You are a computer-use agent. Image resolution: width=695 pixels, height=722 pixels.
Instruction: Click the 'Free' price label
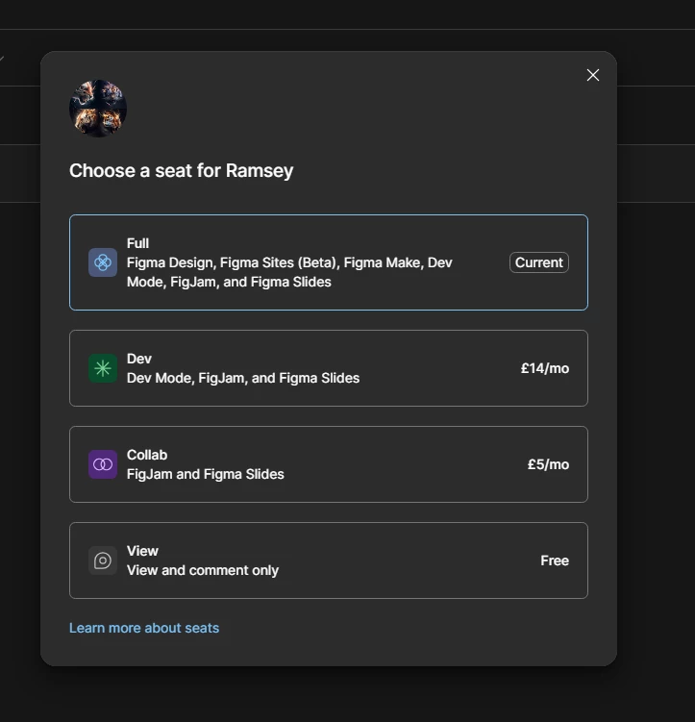tap(555, 560)
